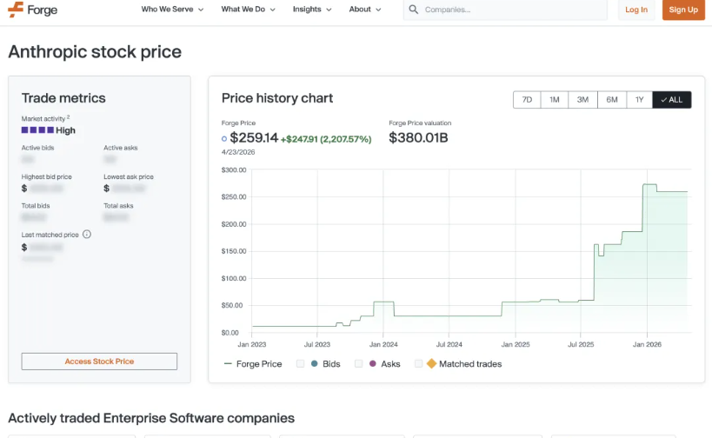Click Actively traded Enterprise Software companies heading
The height and width of the screenshot is (438, 712).
click(151, 418)
